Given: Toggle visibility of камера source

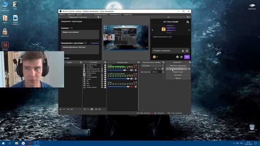Looking at the screenshot, I should point(102,75).
